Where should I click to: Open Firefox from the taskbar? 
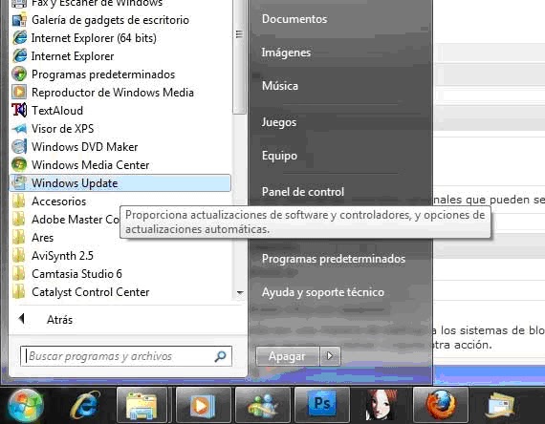tap(441, 405)
